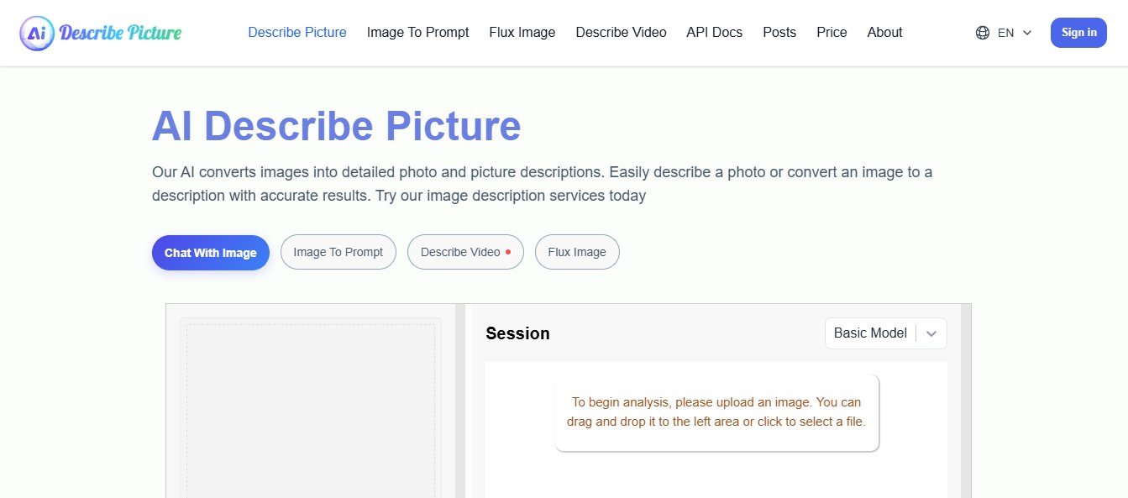
Task: Switch to the Image To Prompt pill tab
Action: [338, 252]
